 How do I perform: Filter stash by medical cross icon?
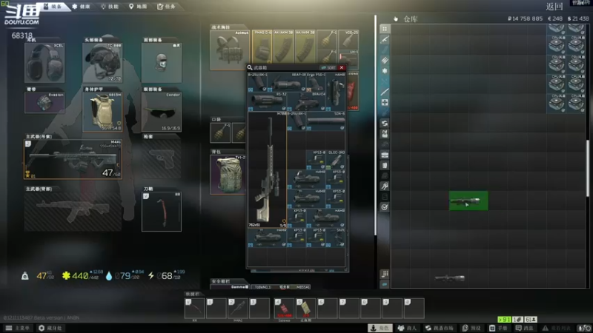(385, 102)
